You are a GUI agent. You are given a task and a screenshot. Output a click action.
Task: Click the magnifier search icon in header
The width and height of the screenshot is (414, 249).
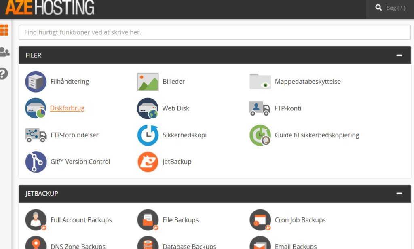tap(378, 8)
